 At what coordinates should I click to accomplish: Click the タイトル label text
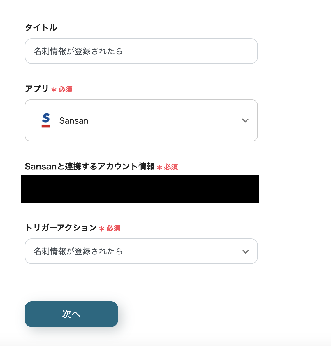(x=41, y=27)
